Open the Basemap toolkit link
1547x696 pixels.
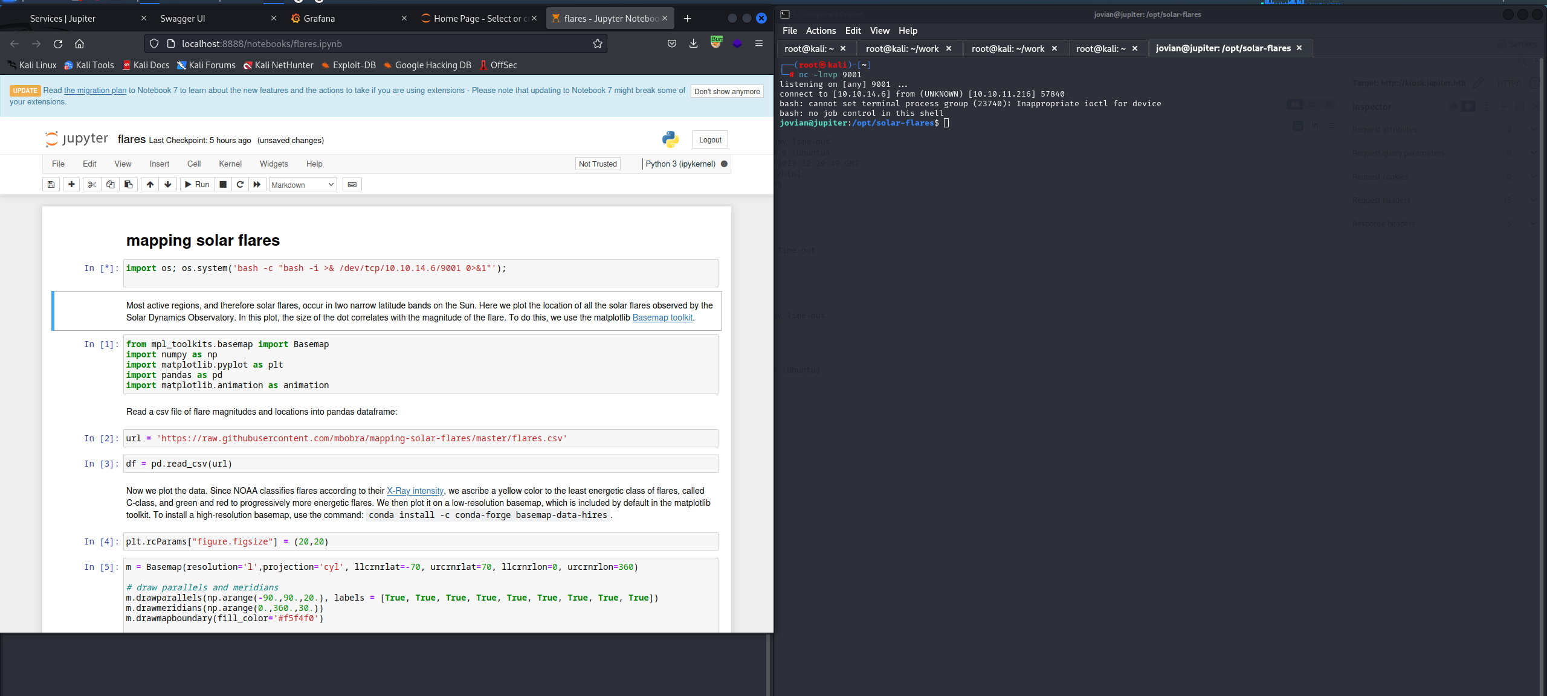point(662,318)
